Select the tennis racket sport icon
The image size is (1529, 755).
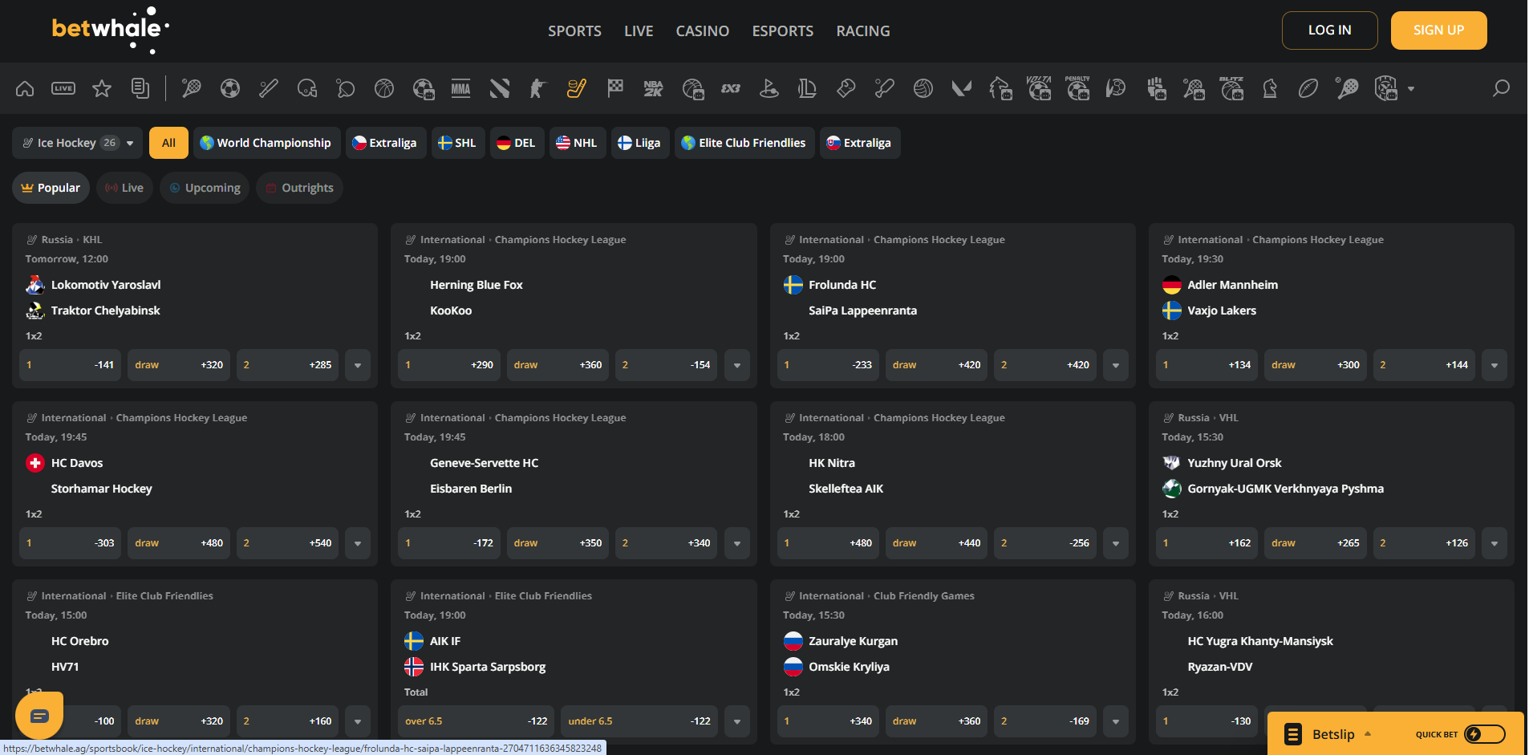click(192, 88)
